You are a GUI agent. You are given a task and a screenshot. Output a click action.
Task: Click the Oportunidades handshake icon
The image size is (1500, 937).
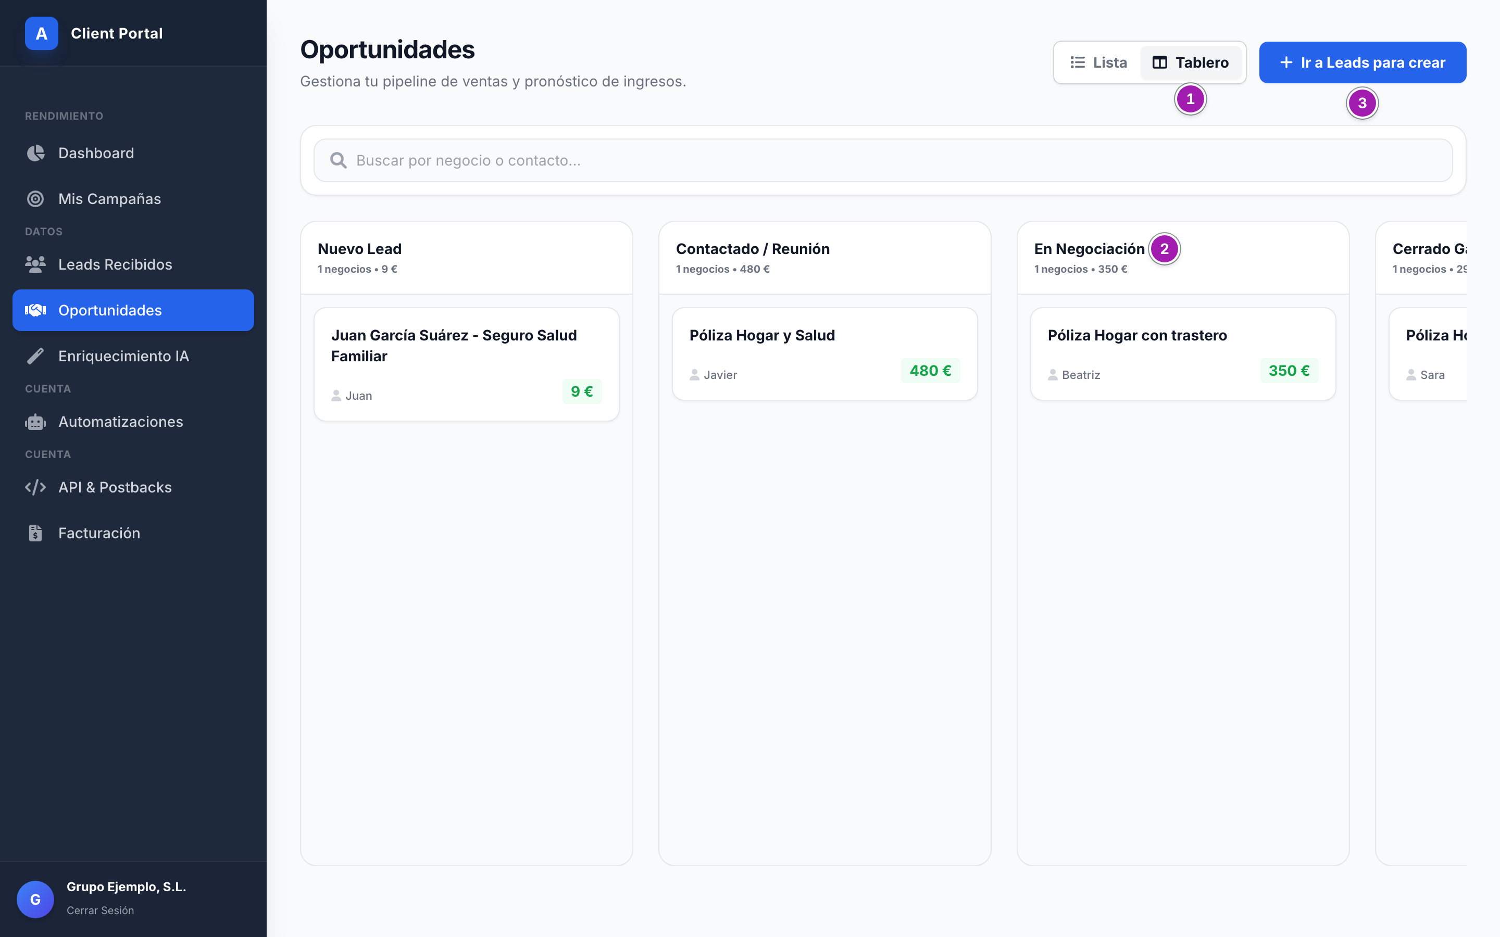pos(35,310)
